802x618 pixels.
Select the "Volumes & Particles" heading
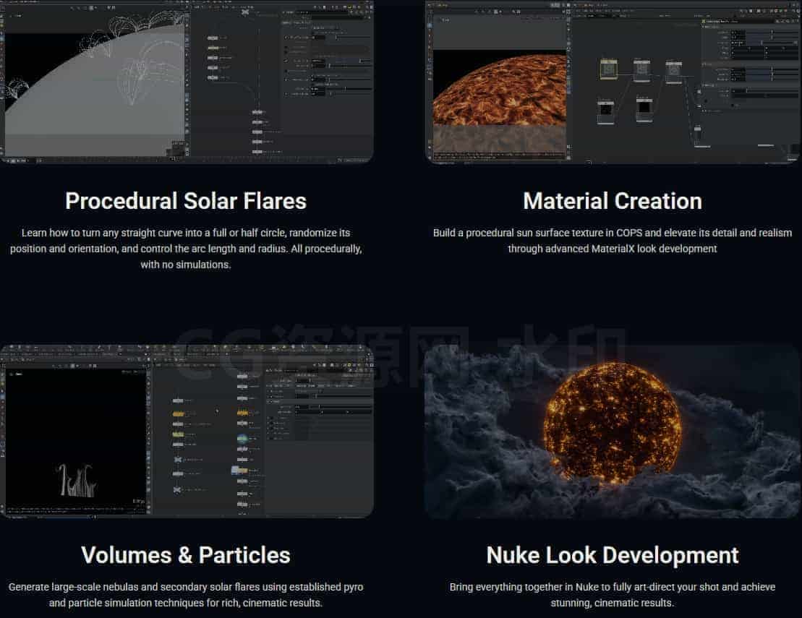[x=186, y=555]
